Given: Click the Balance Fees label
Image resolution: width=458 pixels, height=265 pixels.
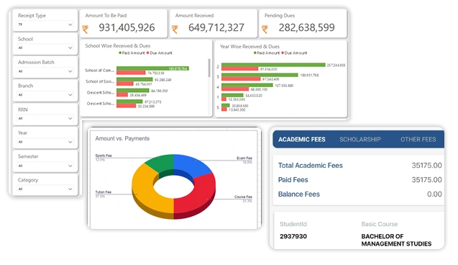Looking at the screenshot, I should tap(299, 194).
